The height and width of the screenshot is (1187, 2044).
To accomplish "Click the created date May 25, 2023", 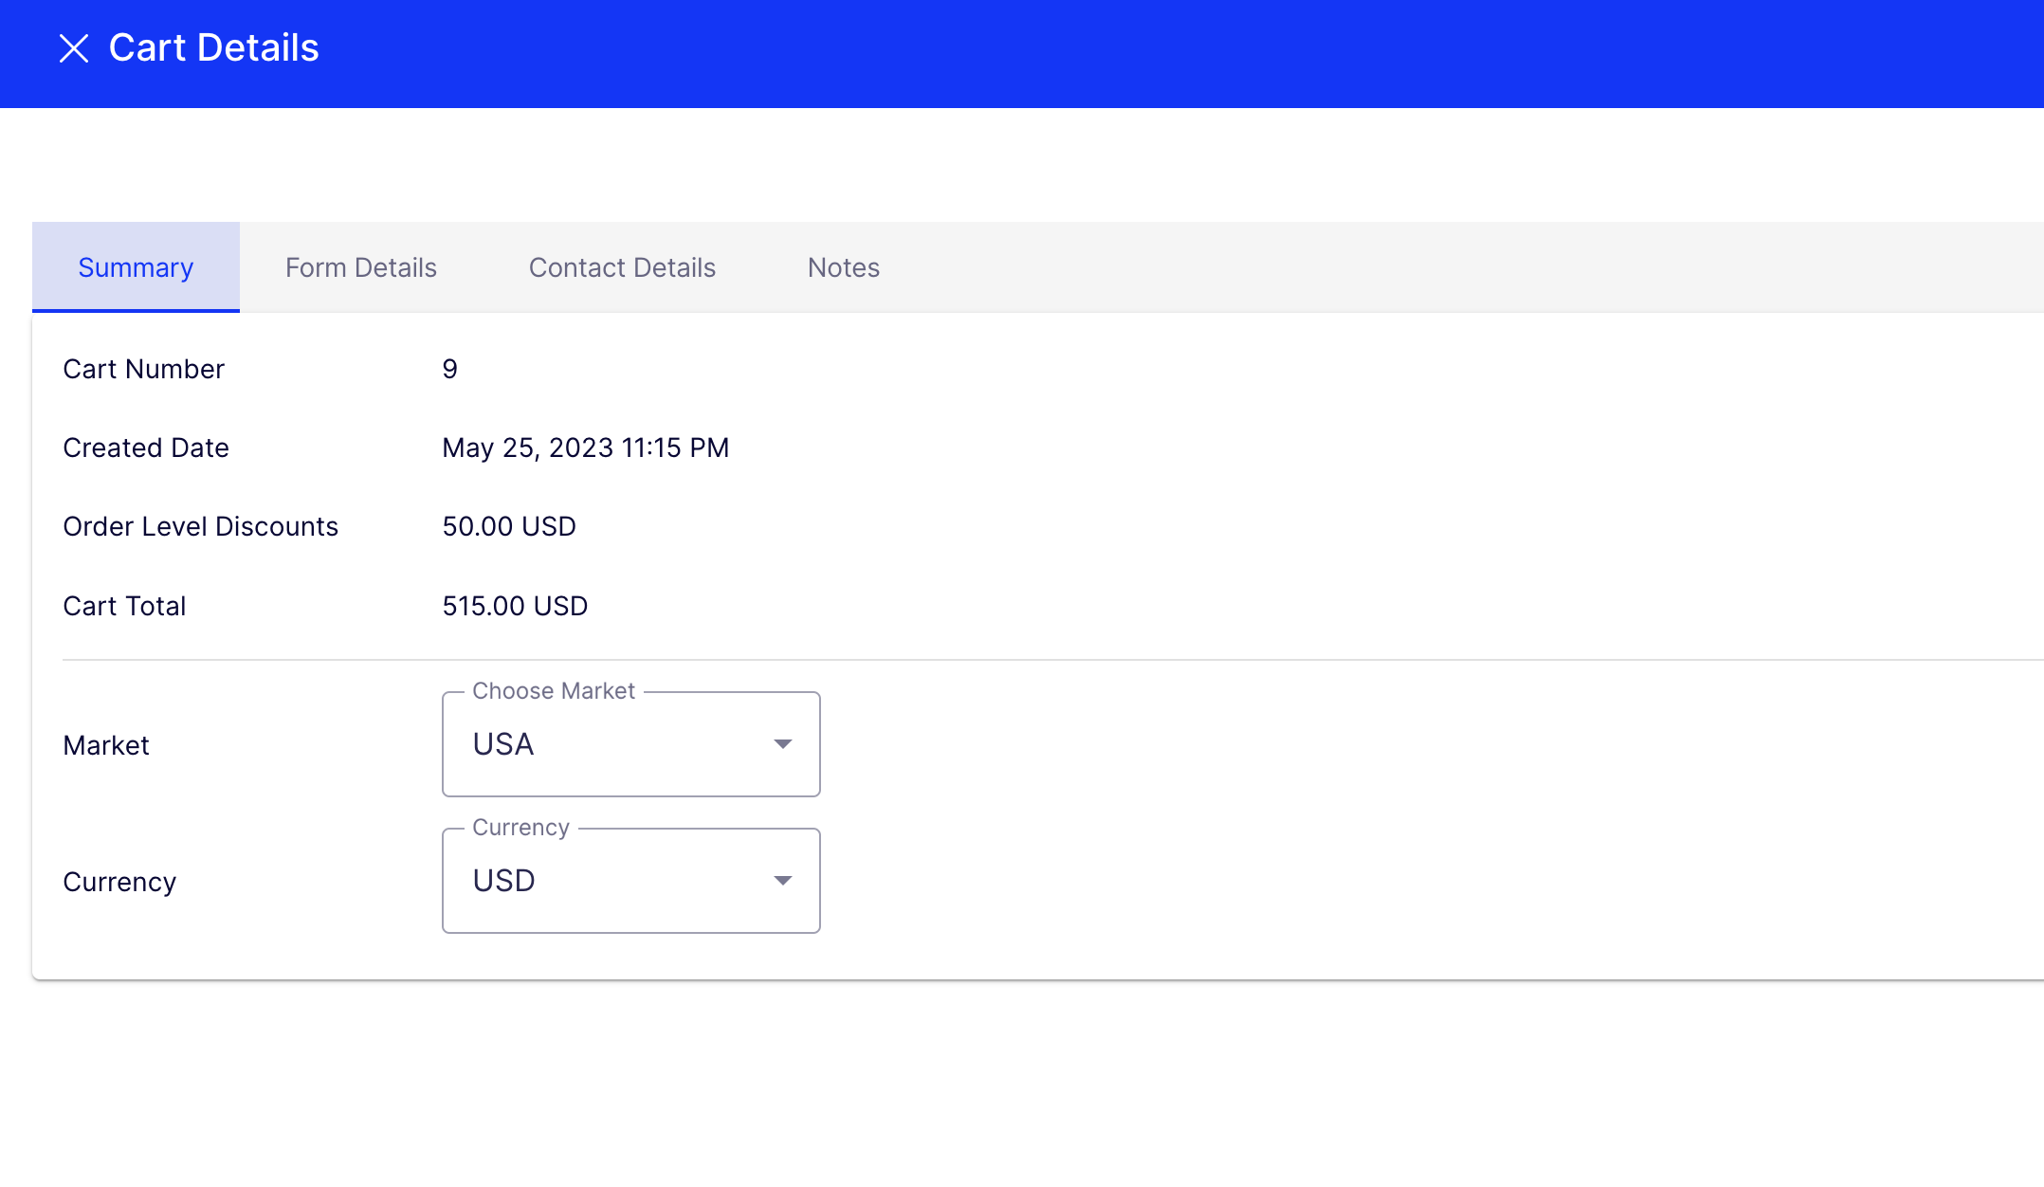I will coord(585,447).
